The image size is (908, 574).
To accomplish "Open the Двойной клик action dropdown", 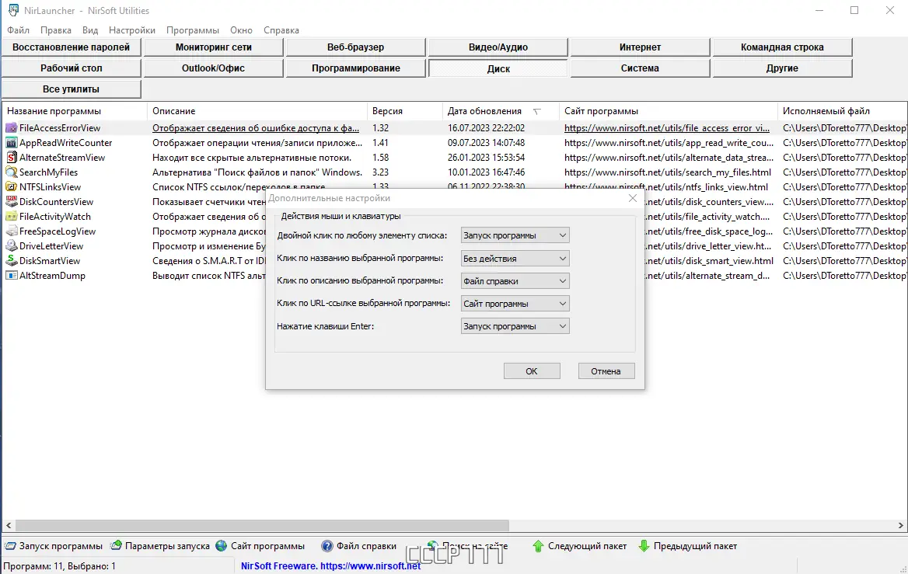I will coord(515,235).
